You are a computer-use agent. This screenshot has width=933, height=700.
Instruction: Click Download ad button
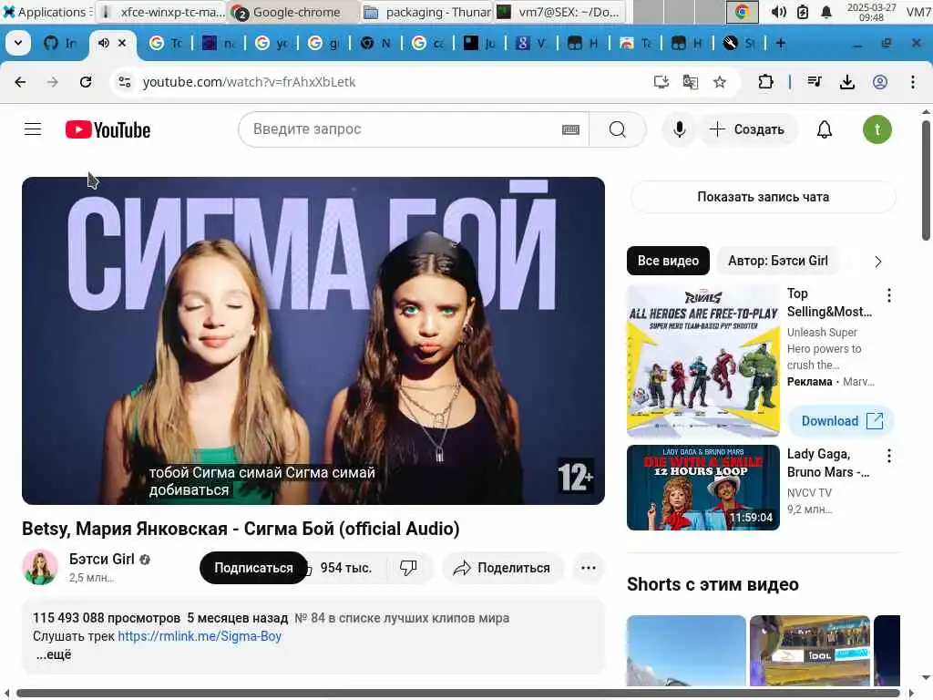point(841,421)
